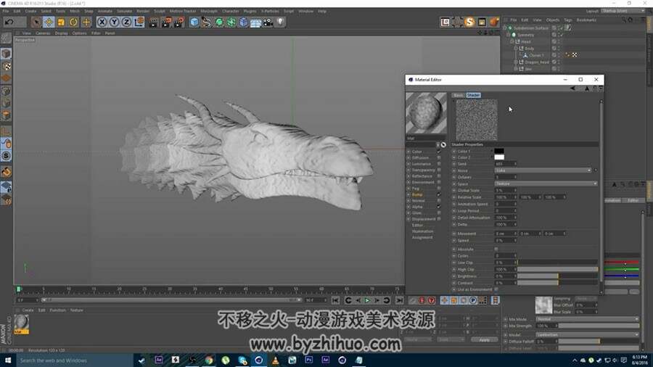Screen dimensions: 653x367
Task: Click the make editable icon in left sidebar
Action: pyautogui.click(x=7, y=38)
